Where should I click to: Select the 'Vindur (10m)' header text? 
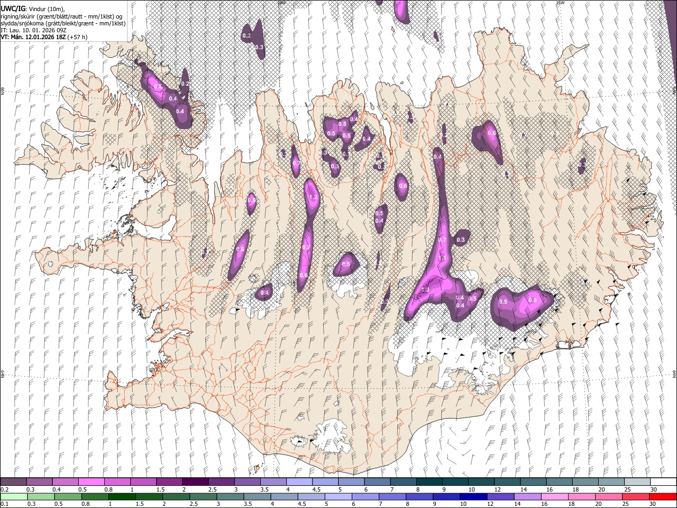47,9
